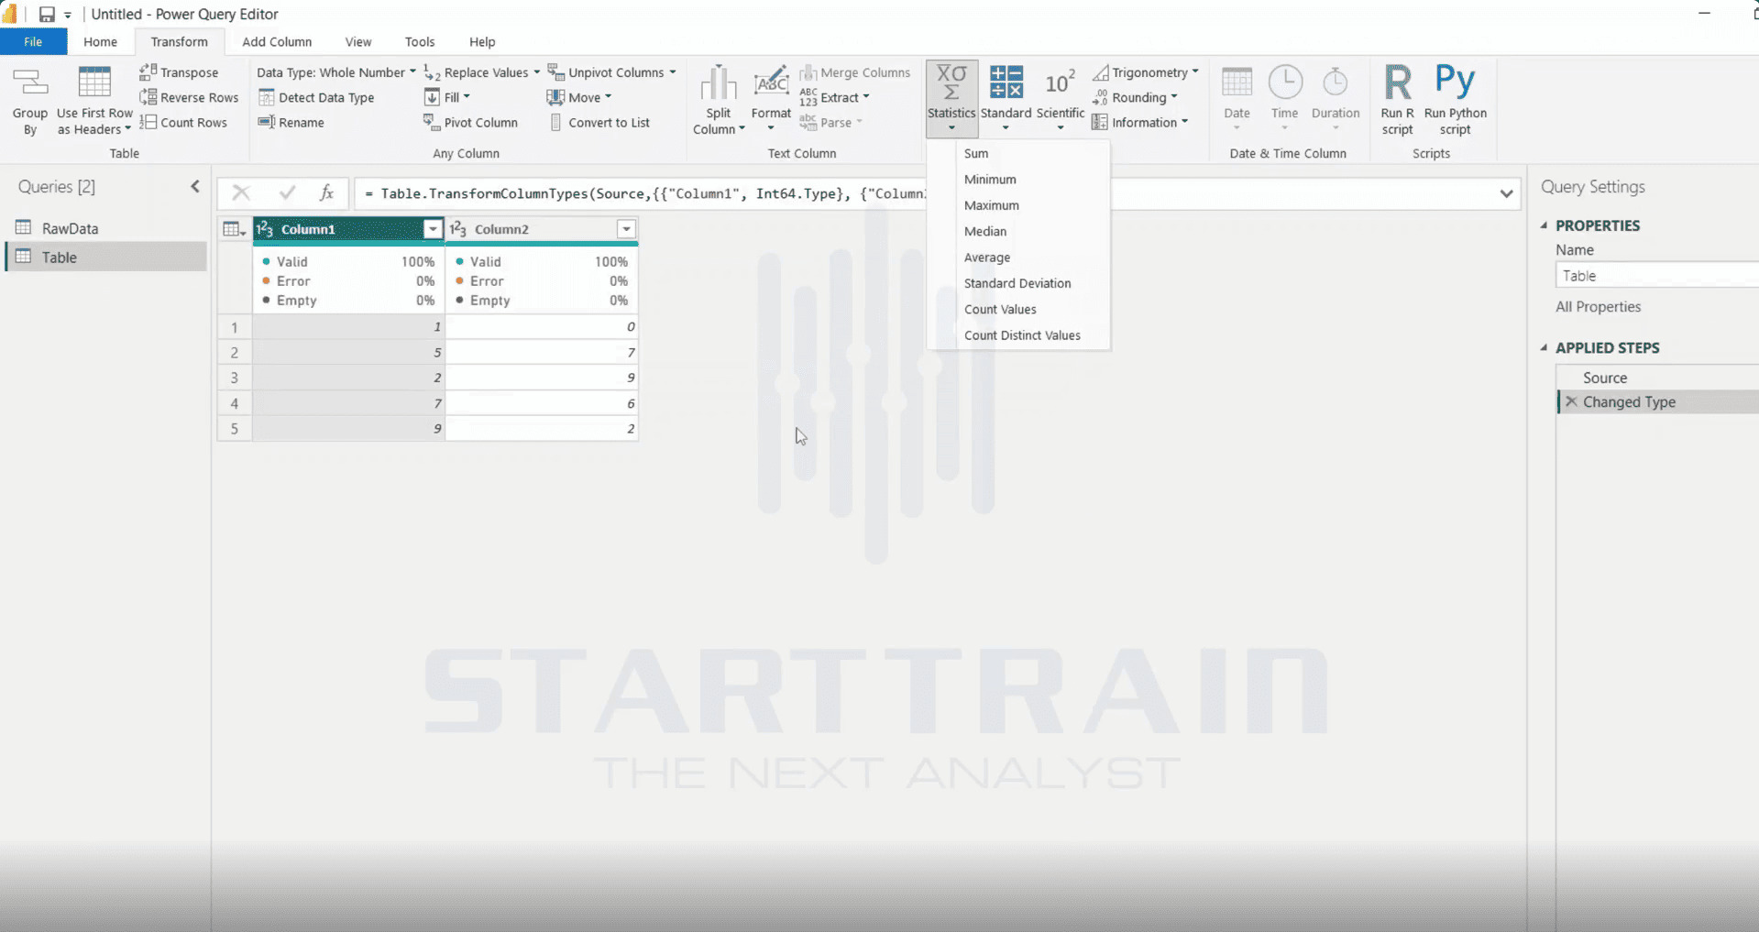
Task: Choose Median from Statistics menu
Action: [1018, 231]
